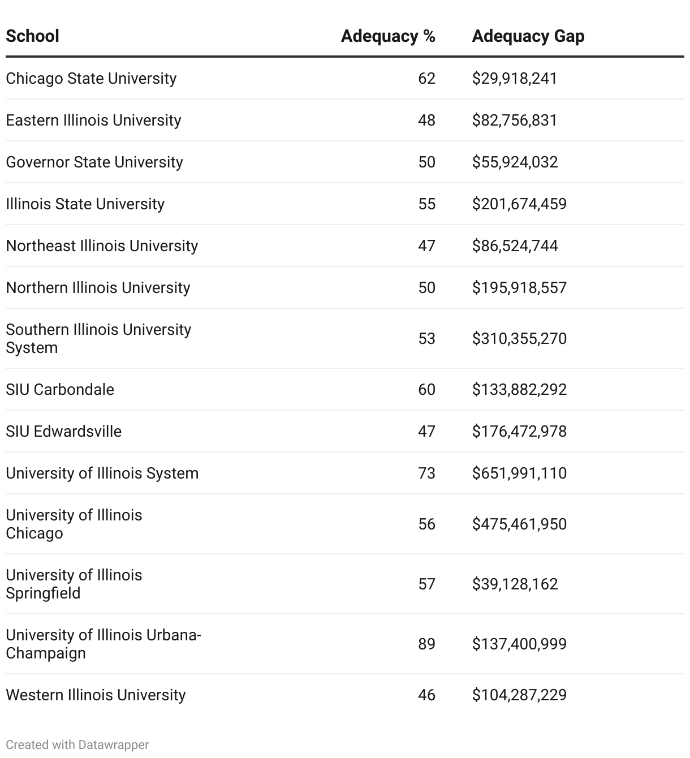This screenshot has height=758, width=690.
Task: Open the Created with Datawrapper link
Action: tap(77, 744)
